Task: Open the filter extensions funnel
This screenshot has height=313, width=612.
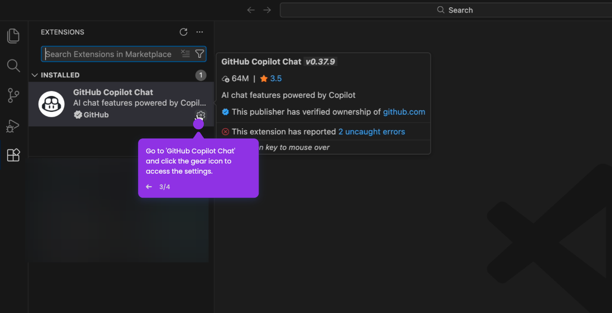Action: 199,54
